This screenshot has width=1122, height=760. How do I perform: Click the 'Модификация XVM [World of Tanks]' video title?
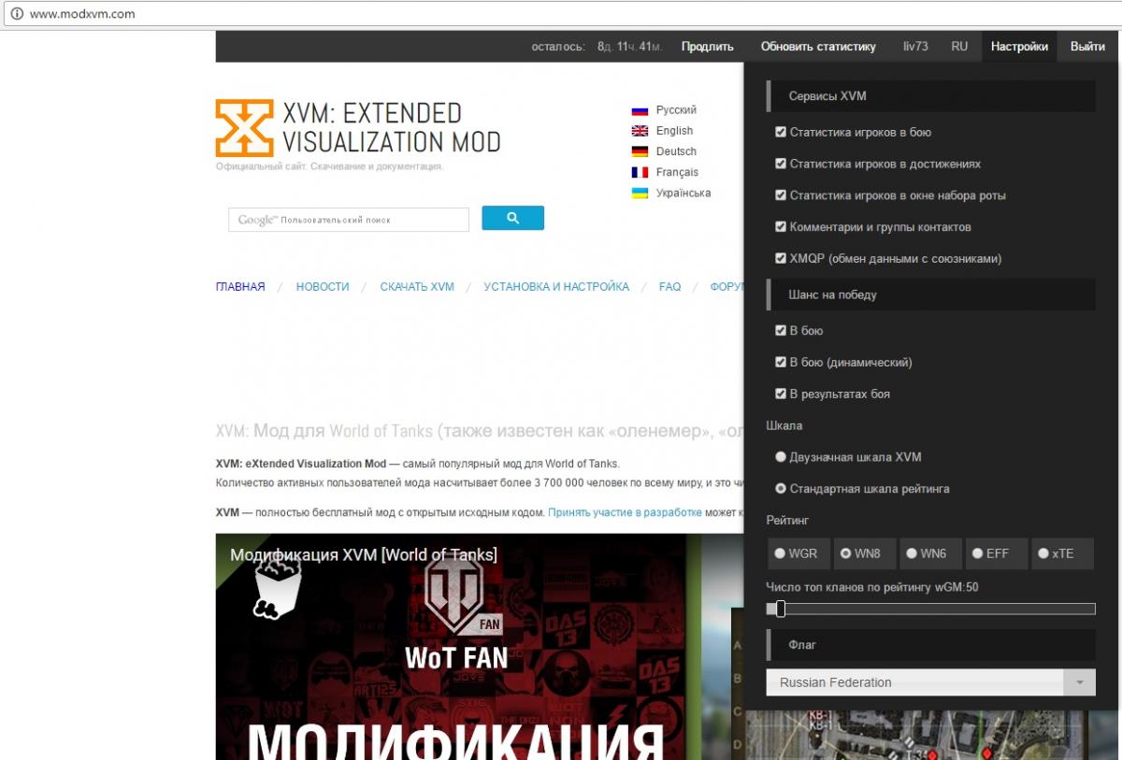click(x=364, y=554)
